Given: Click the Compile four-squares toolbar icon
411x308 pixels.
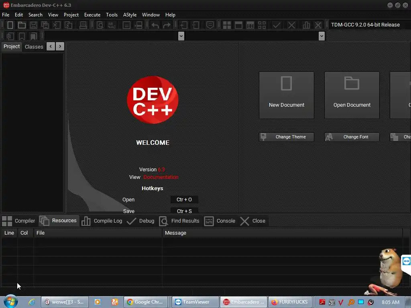Looking at the screenshot, I should (227, 25).
